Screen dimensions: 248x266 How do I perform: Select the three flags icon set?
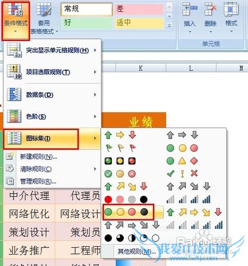pos(120,148)
